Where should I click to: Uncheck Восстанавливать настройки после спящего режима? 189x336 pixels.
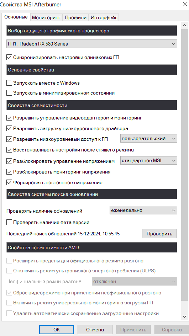[x=9, y=150]
